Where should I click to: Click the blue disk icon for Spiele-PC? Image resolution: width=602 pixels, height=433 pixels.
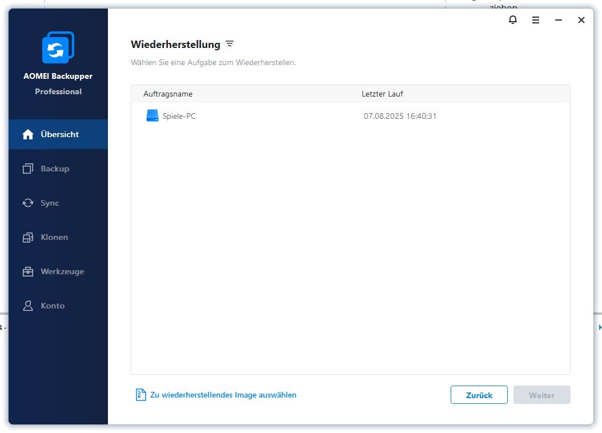tap(152, 116)
